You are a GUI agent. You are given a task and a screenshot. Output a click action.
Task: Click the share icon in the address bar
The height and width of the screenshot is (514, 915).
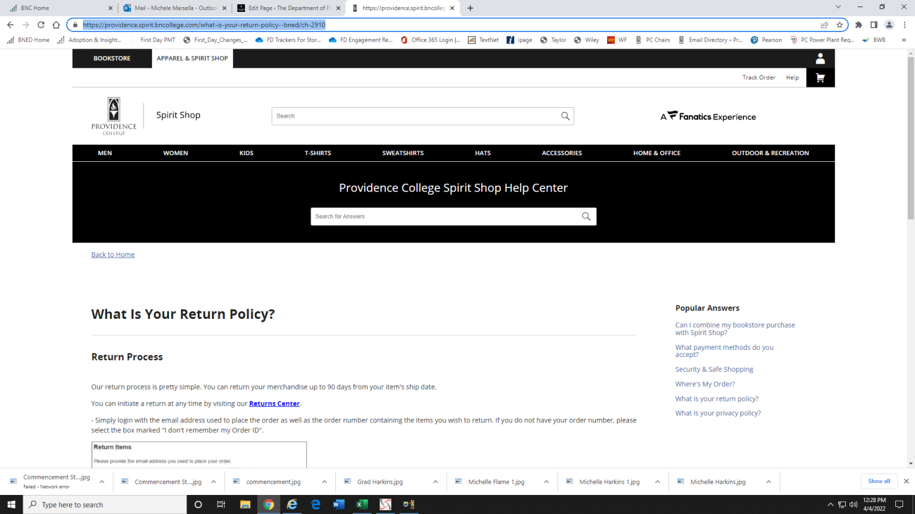pos(824,24)
